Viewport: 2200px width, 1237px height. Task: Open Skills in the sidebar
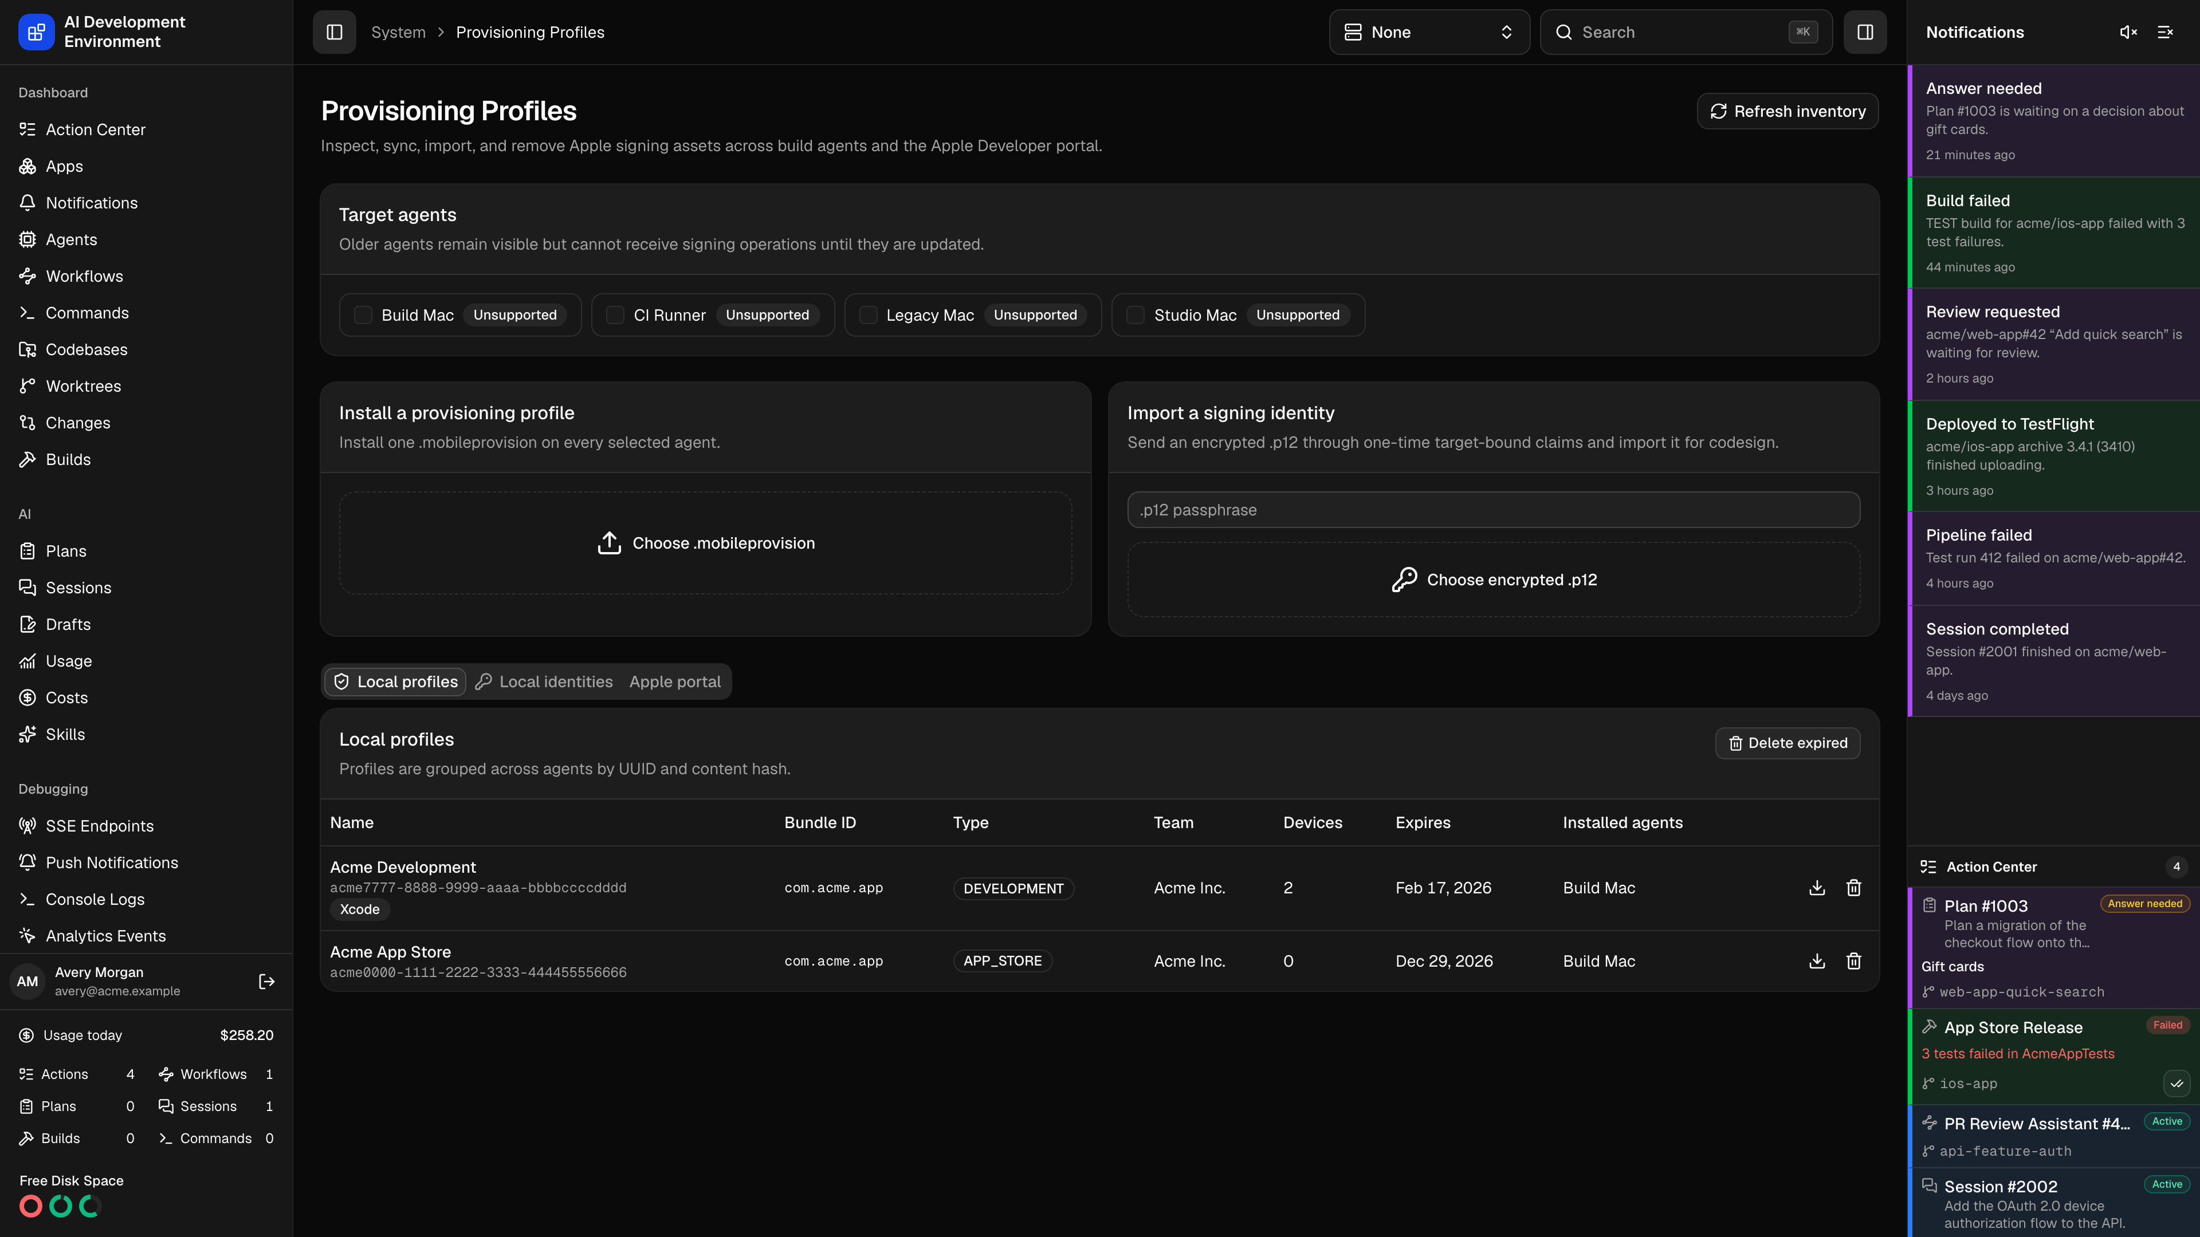click(146, 734)
